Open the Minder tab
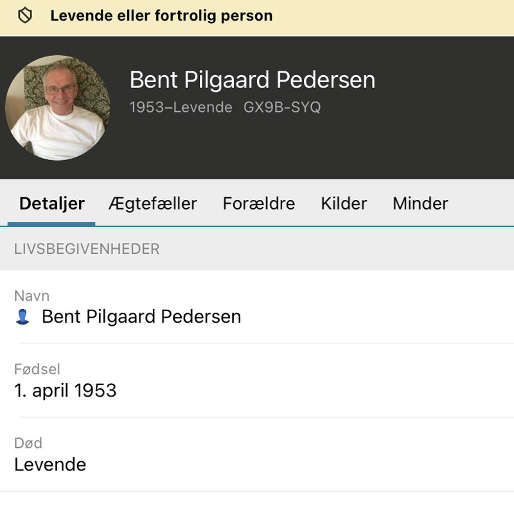514x509 pixels. tap(420, 203)
